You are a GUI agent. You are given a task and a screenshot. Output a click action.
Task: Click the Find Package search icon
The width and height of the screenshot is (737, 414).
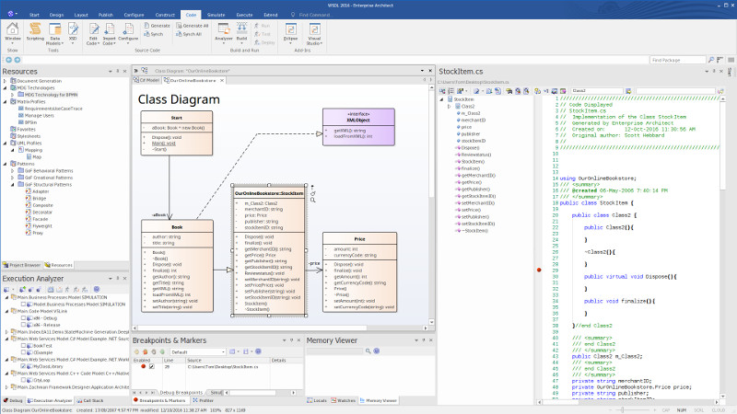[x=711, y=60]
